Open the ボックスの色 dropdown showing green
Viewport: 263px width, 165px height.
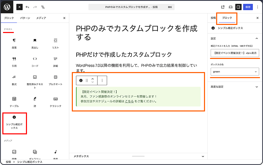point(235,72)
